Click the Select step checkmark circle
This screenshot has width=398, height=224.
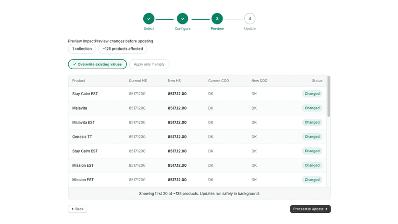pyautogui.click(x=149, y=19)
